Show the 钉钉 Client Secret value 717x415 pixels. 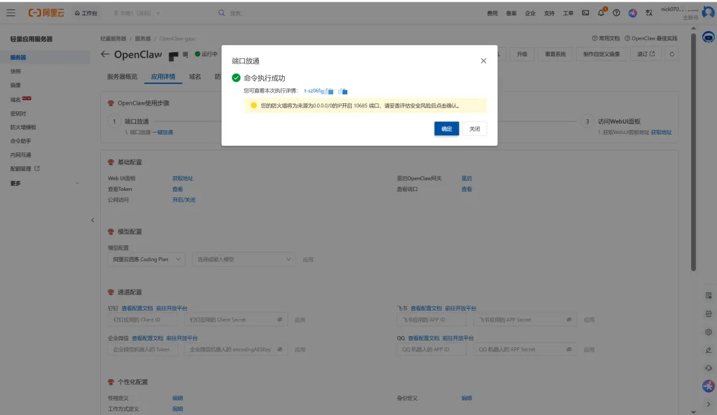pos(279,320)
